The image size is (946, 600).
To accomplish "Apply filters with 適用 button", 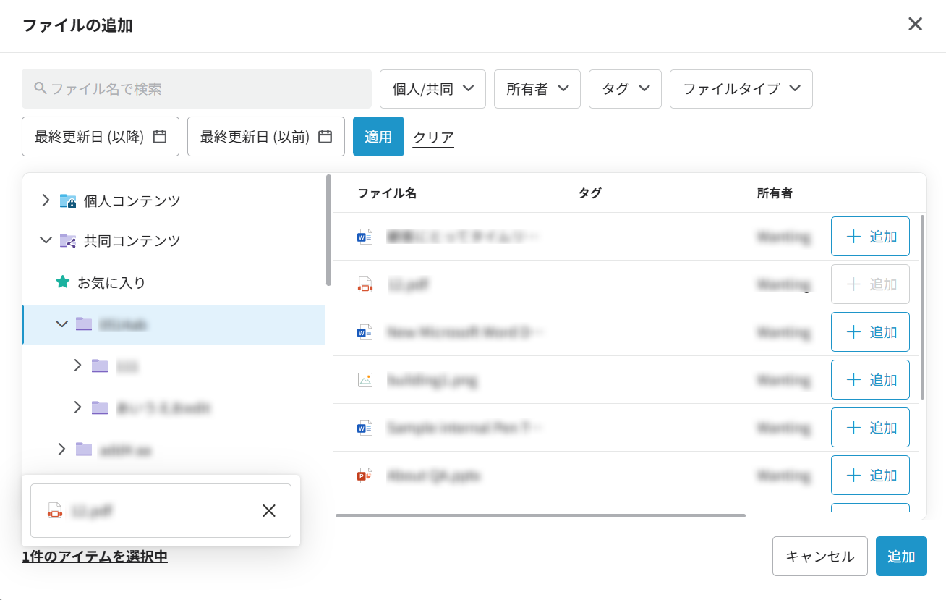I will [378, 136].
